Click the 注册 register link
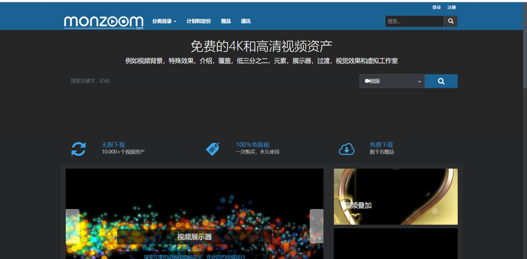This screenshot has width=527, height=259. tap(451, 7)
